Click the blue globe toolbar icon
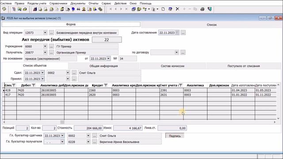The height and width of the screenshot is (159, 283). click(x=73, y=9)
